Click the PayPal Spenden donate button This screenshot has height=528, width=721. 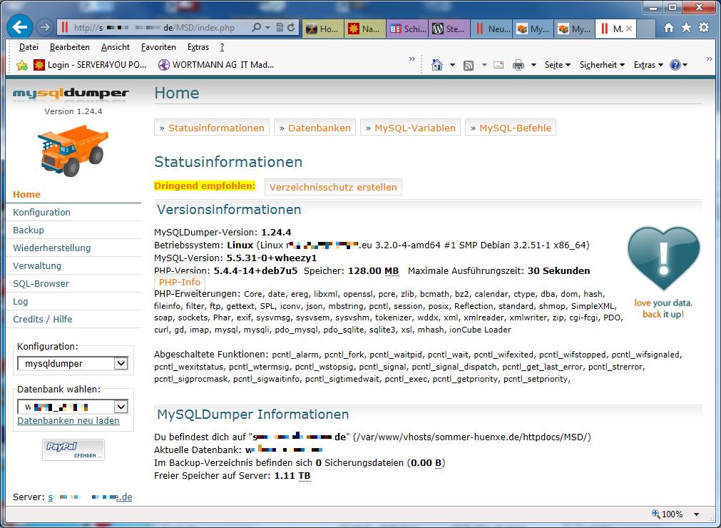73,450
